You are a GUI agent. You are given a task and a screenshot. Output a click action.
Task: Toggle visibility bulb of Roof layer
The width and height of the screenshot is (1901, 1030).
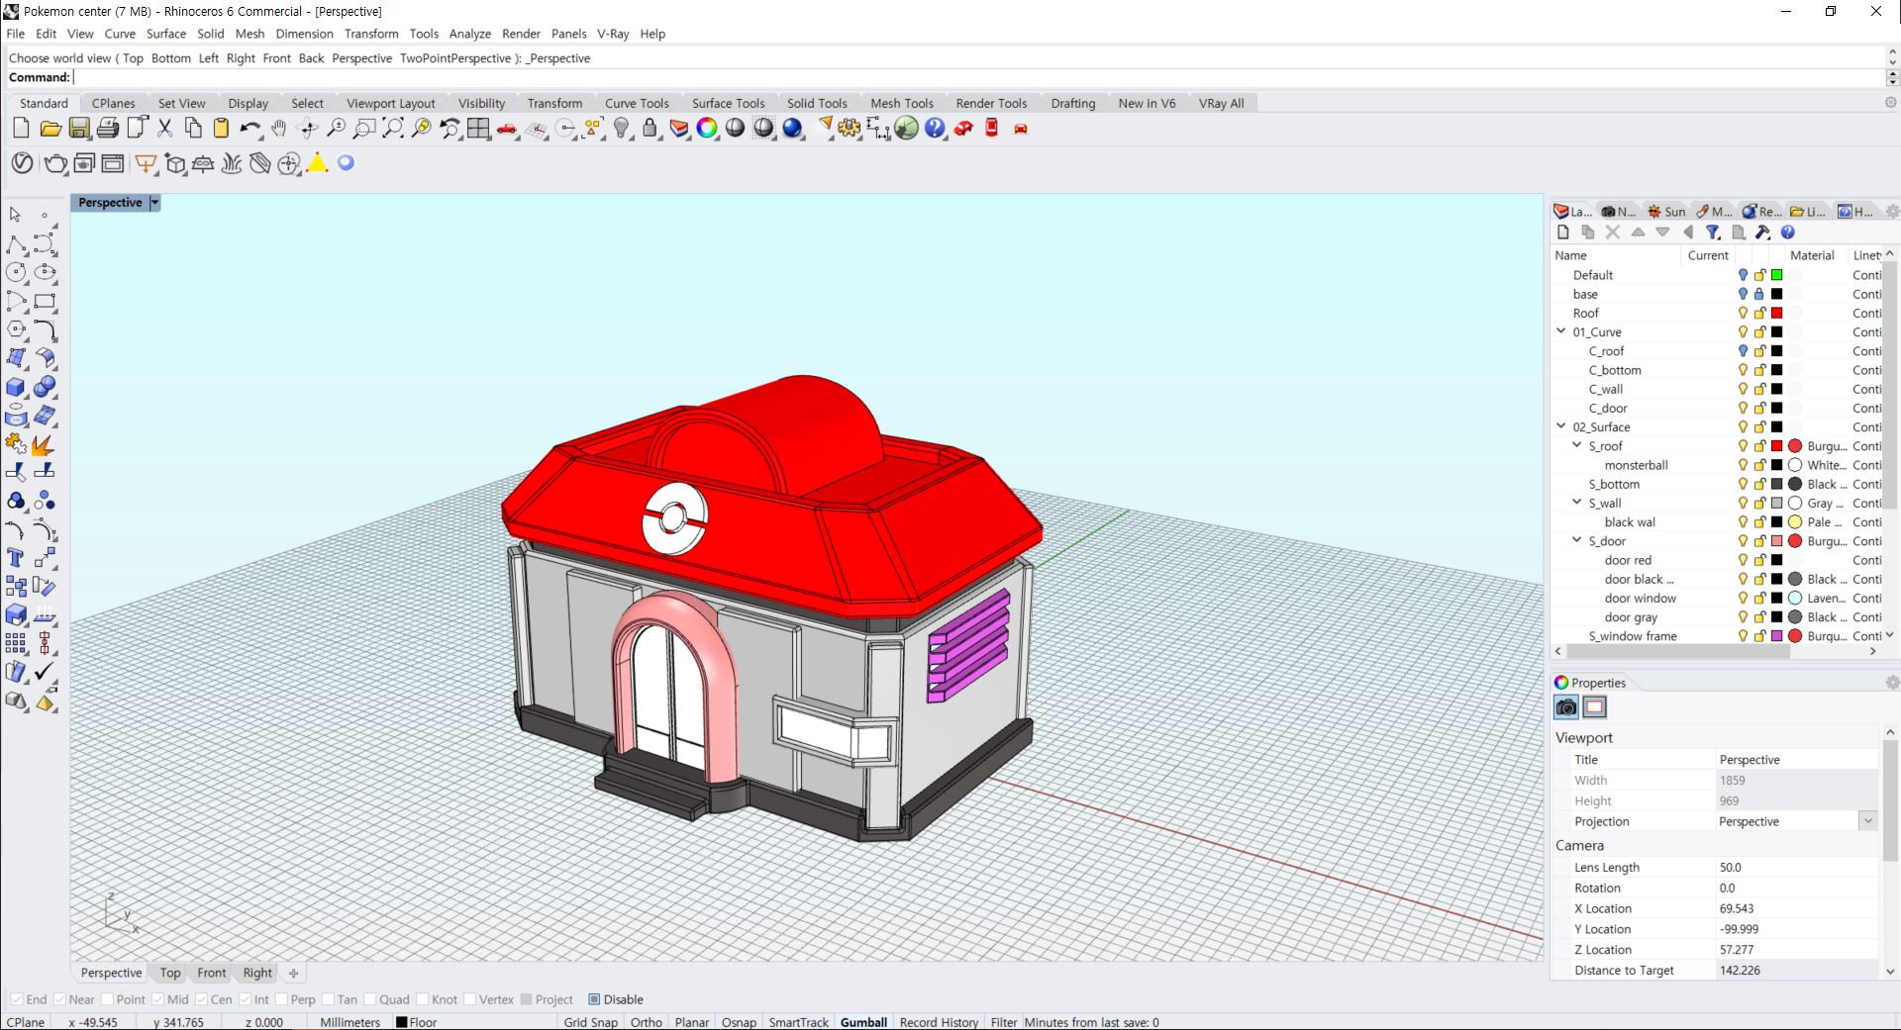point(1743,314)
